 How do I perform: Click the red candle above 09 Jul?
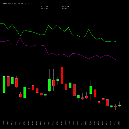(95, 93)
